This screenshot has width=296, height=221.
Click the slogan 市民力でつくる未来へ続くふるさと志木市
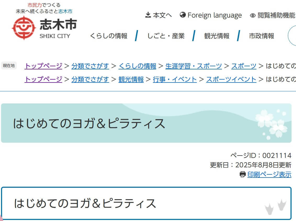point(44,8)
